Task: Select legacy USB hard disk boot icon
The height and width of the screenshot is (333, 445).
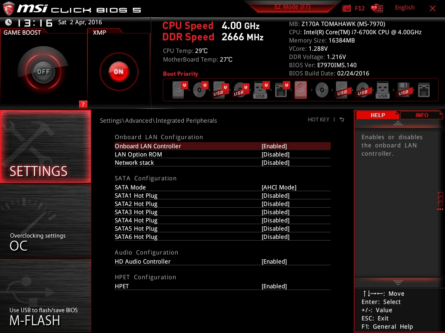Action: 342,90
